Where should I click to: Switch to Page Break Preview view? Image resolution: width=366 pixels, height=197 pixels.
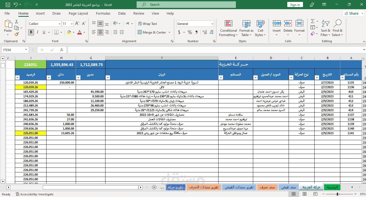(x=316, y=194)
